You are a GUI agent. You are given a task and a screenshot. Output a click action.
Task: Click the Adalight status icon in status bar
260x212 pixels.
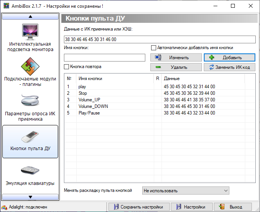pyautogui.click(x=4, y=207)
